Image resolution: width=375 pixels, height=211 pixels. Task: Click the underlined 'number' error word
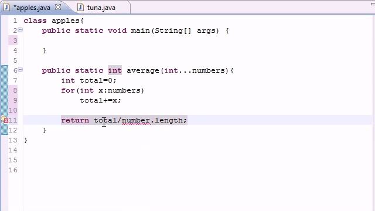coord(136,120)
